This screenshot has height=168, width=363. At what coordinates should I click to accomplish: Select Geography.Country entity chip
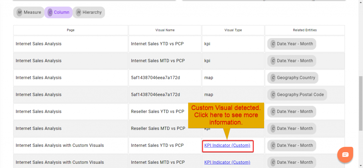pos(292,78)
